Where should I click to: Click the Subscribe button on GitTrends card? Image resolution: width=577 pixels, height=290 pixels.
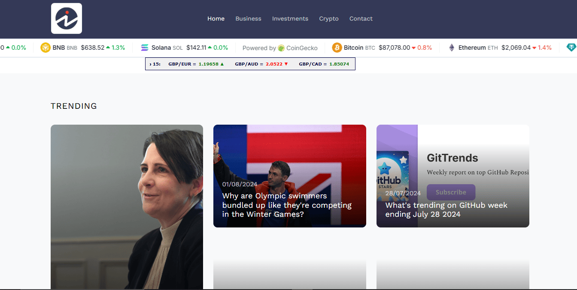pyautogui.click(x=451, y=192)
